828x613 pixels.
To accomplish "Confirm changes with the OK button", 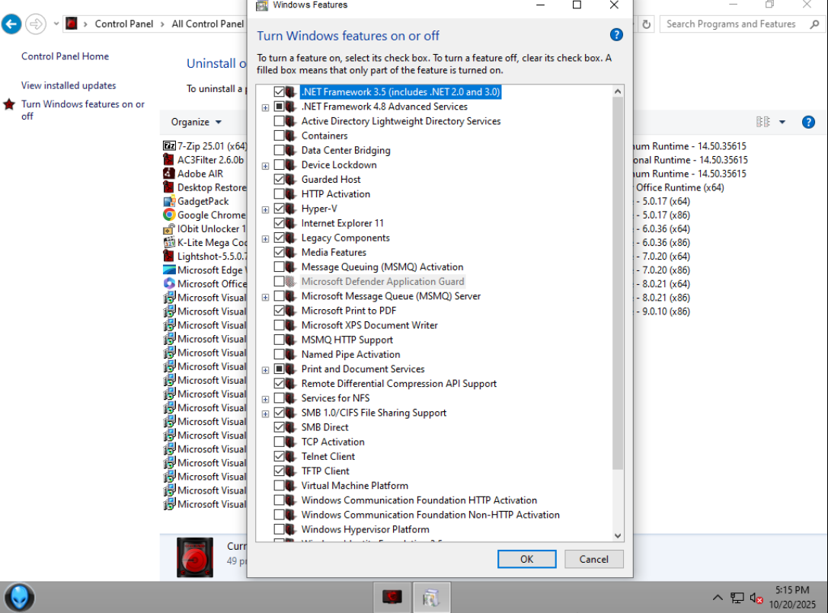I will coord(526,559).
